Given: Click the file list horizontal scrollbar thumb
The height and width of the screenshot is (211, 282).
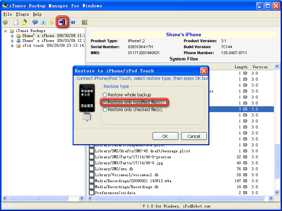Looking at the screenshot, I should 179,198.
